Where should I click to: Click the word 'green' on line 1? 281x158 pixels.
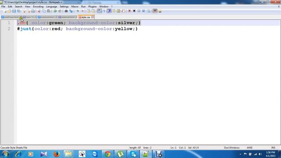click(56, 23)
